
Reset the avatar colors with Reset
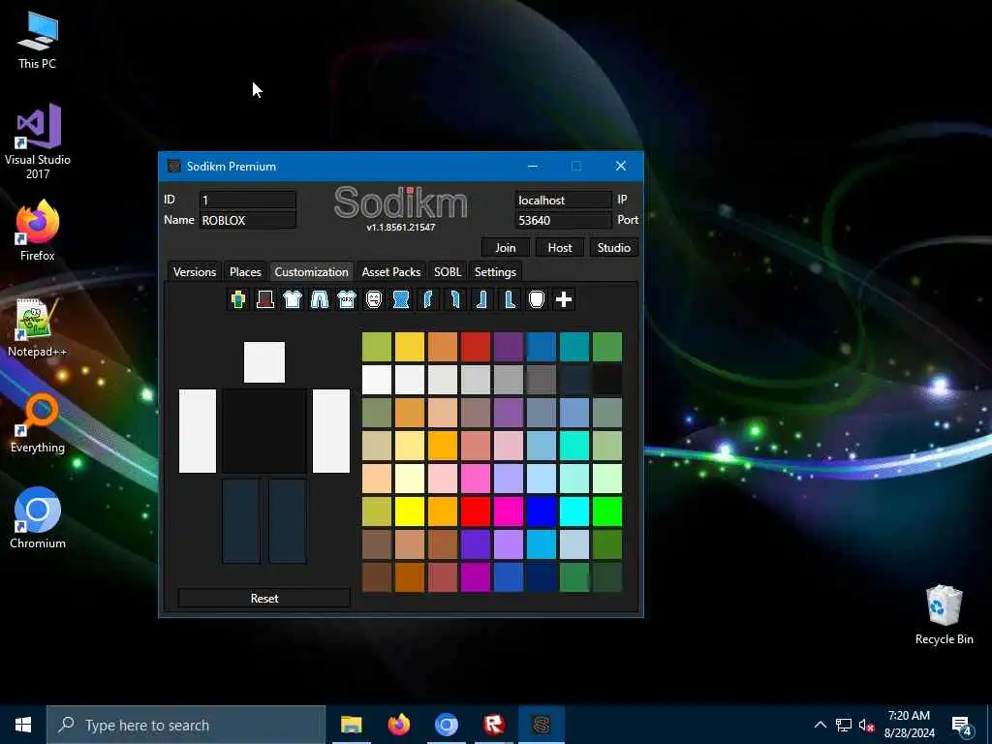264,598
